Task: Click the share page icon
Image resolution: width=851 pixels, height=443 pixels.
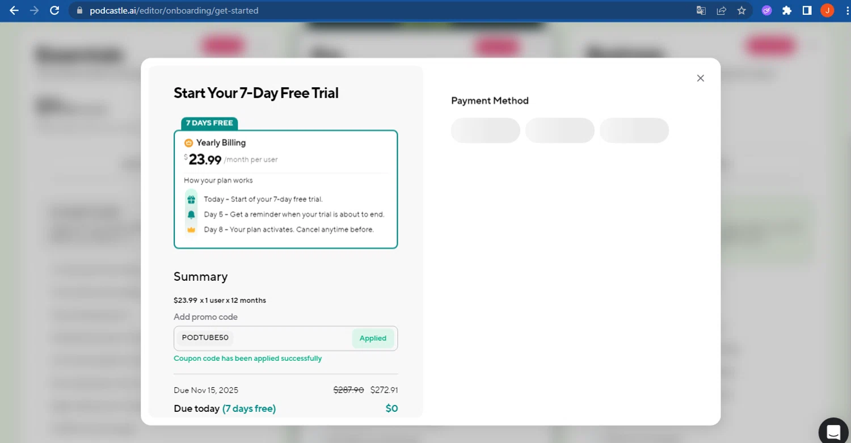Action: (x=722, y=10)
